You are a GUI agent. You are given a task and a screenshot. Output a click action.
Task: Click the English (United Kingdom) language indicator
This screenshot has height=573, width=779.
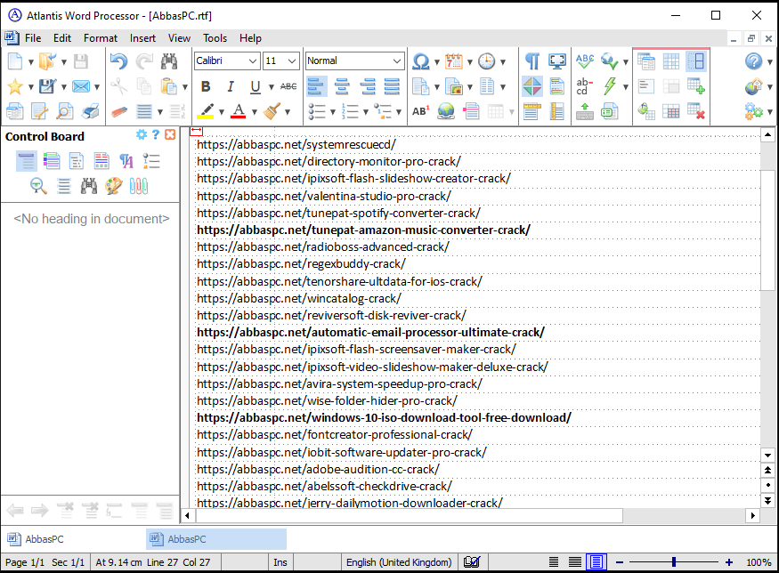pyautogui.click(x=399, y=562)
